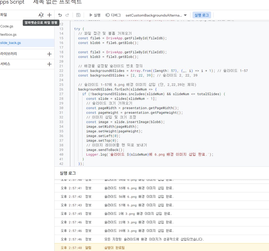The width and height of the screenshot is (269, 251).
Task: Run the selected function (실행)
Action: click(x=95, y=15)
